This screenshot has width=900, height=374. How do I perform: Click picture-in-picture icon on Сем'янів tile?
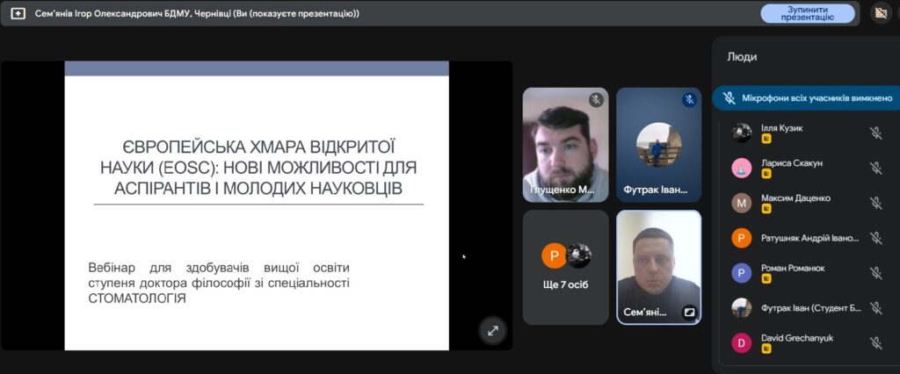tap(689, 312)
